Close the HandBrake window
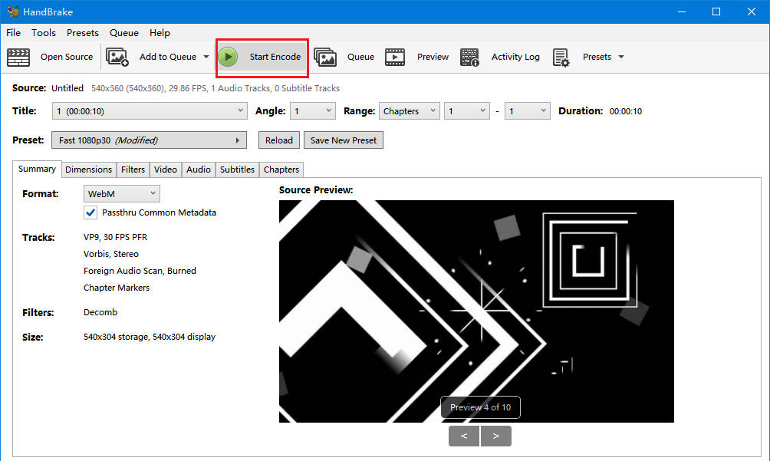Screen dimensions: 770x461 752,12
